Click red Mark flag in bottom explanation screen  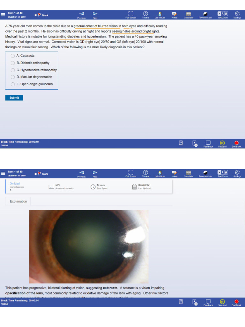[x=39, y=174]
